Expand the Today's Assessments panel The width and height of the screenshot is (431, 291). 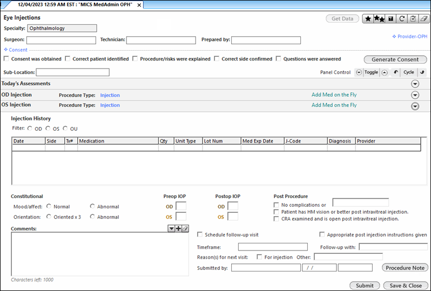tap(415, 84)
